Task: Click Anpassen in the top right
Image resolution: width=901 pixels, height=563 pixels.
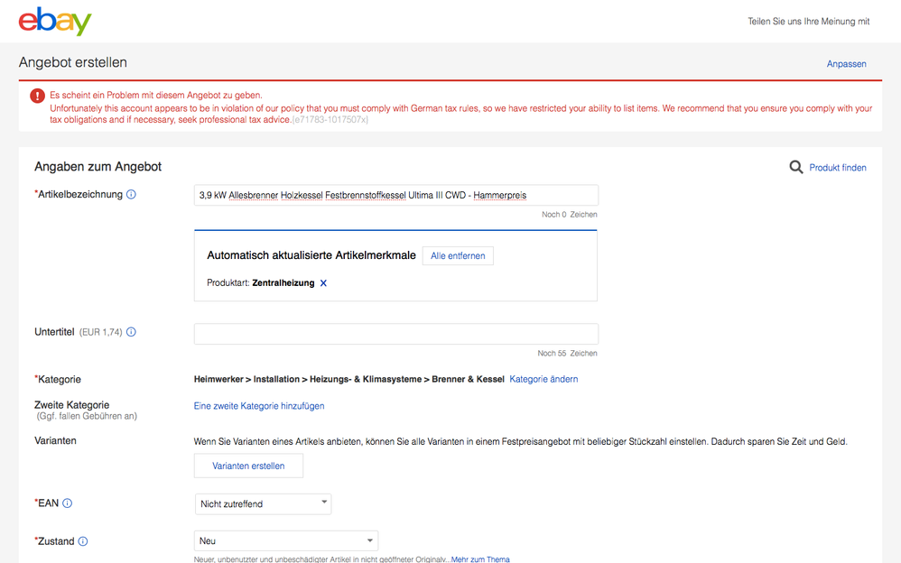Action: click(x=846, y=63)
